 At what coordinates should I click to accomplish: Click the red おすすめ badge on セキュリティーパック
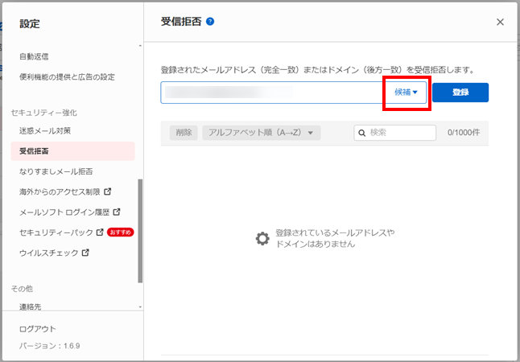click(120, 232)
